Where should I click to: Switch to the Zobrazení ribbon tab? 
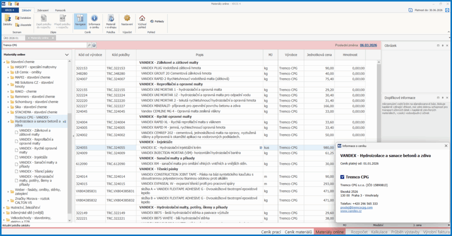coord(43,9)
